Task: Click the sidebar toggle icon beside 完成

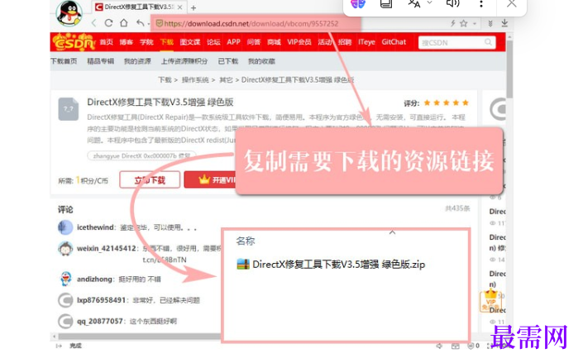Action: coord(59,346)
